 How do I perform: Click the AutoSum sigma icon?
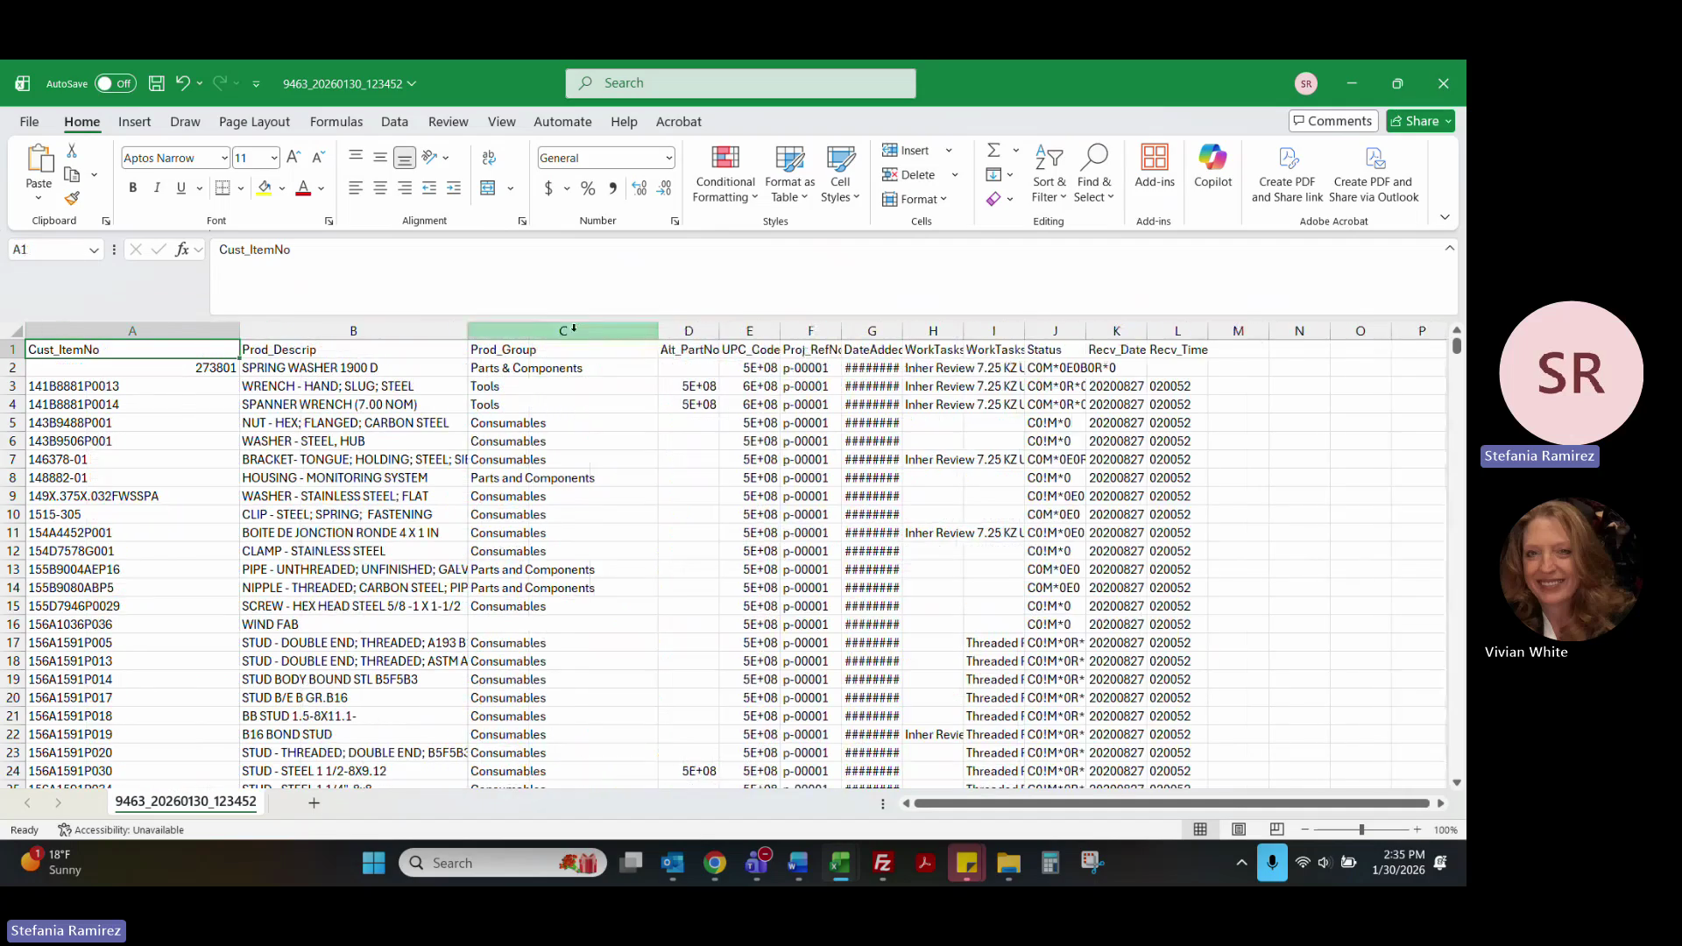(x=993, y=151)
